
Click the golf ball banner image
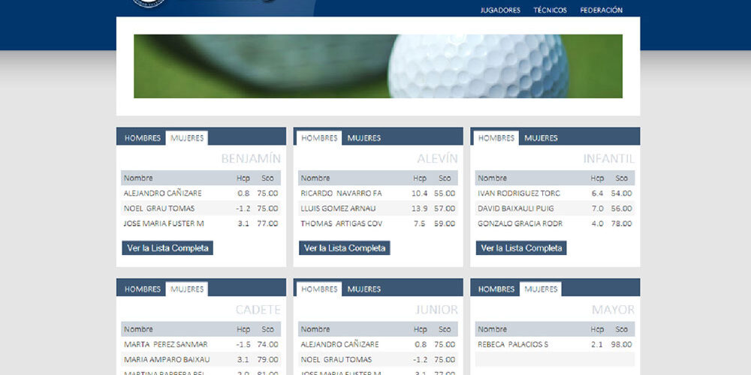[x=378, y=66]
